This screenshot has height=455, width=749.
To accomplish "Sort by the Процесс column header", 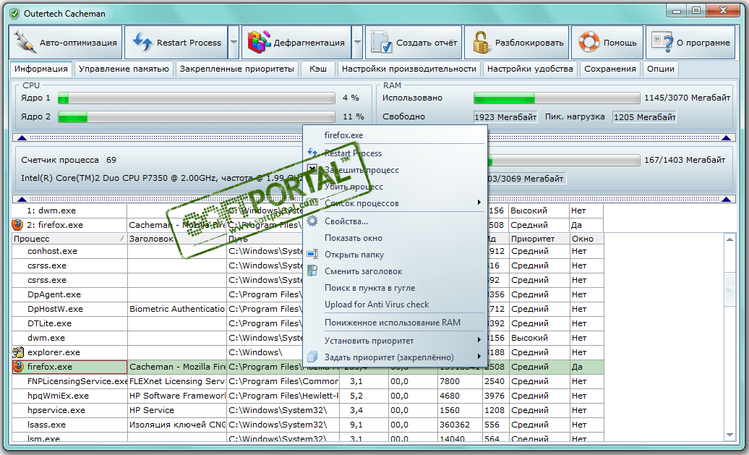I will pos(69,239).
